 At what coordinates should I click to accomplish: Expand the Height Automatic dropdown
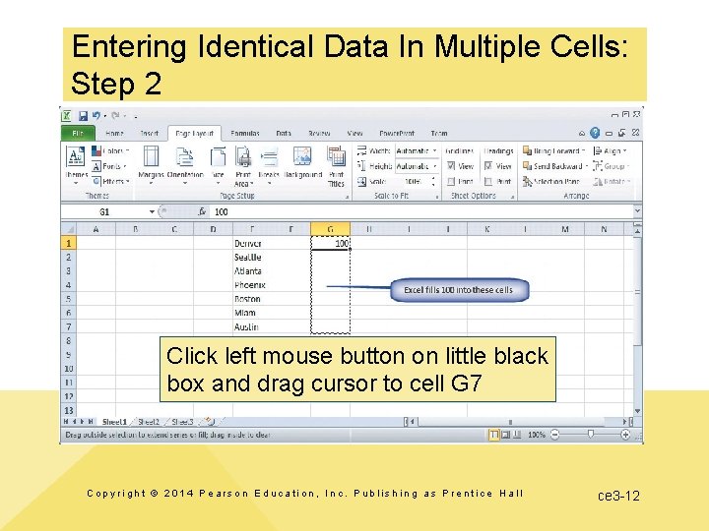435,166
